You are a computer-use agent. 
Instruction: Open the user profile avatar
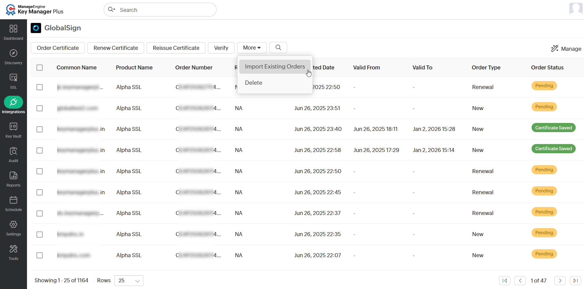point(576,9)
